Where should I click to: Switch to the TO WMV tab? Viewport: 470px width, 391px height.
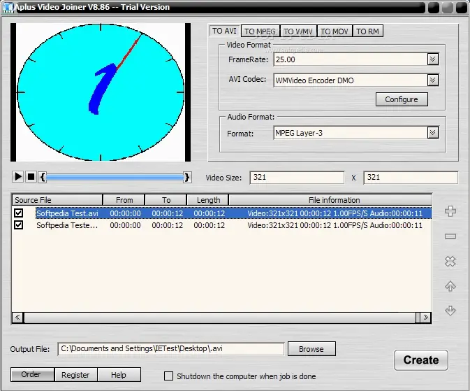coord(298,31)
